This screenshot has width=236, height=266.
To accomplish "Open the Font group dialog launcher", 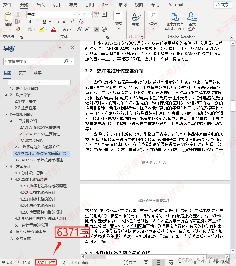I will coord(107,37).
